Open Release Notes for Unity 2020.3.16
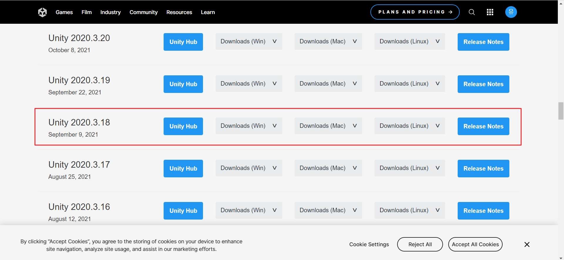Screen dimensions: 564x260 click(x=484, y=211)
